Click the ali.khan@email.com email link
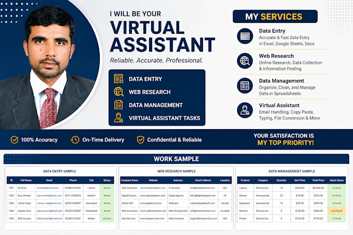The width and height of the screenshot is (353, 235). click(48, 188)
